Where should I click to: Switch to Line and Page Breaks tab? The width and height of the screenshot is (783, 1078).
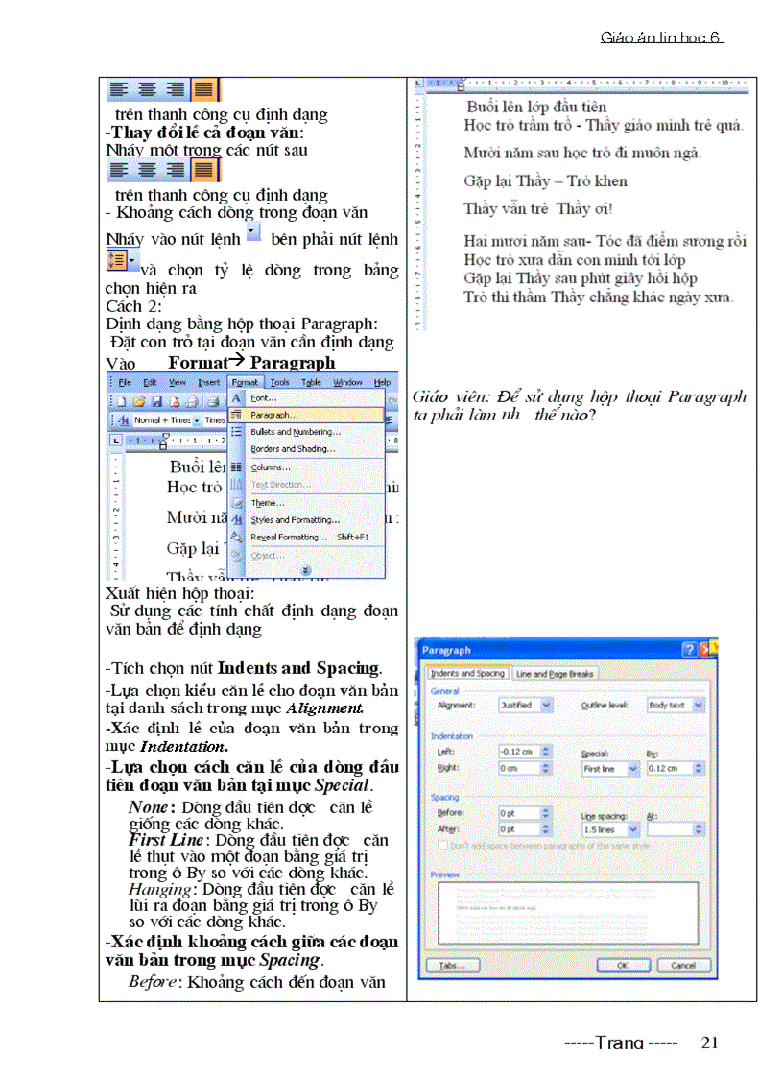[x=556, y=674]
